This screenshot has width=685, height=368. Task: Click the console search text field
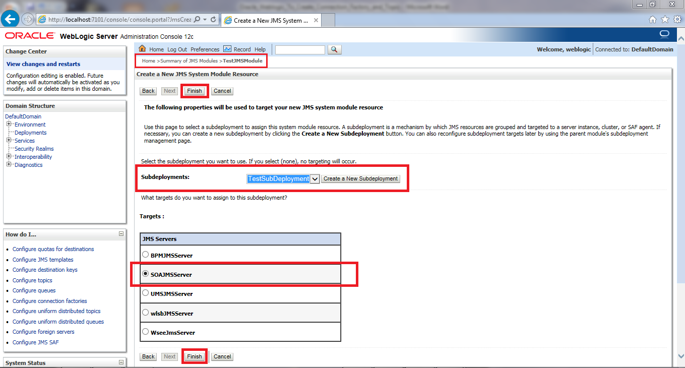click(300, 49)
